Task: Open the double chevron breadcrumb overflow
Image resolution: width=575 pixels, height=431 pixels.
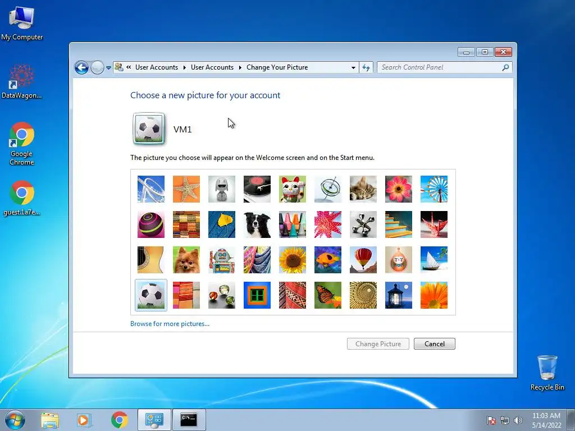Action: tap(129, 67)
